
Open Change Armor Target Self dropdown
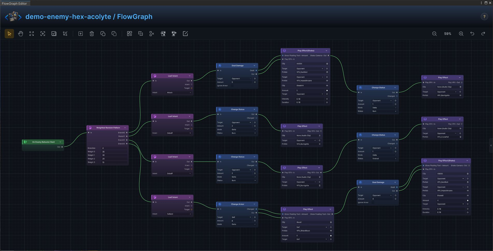pos(241,217)
